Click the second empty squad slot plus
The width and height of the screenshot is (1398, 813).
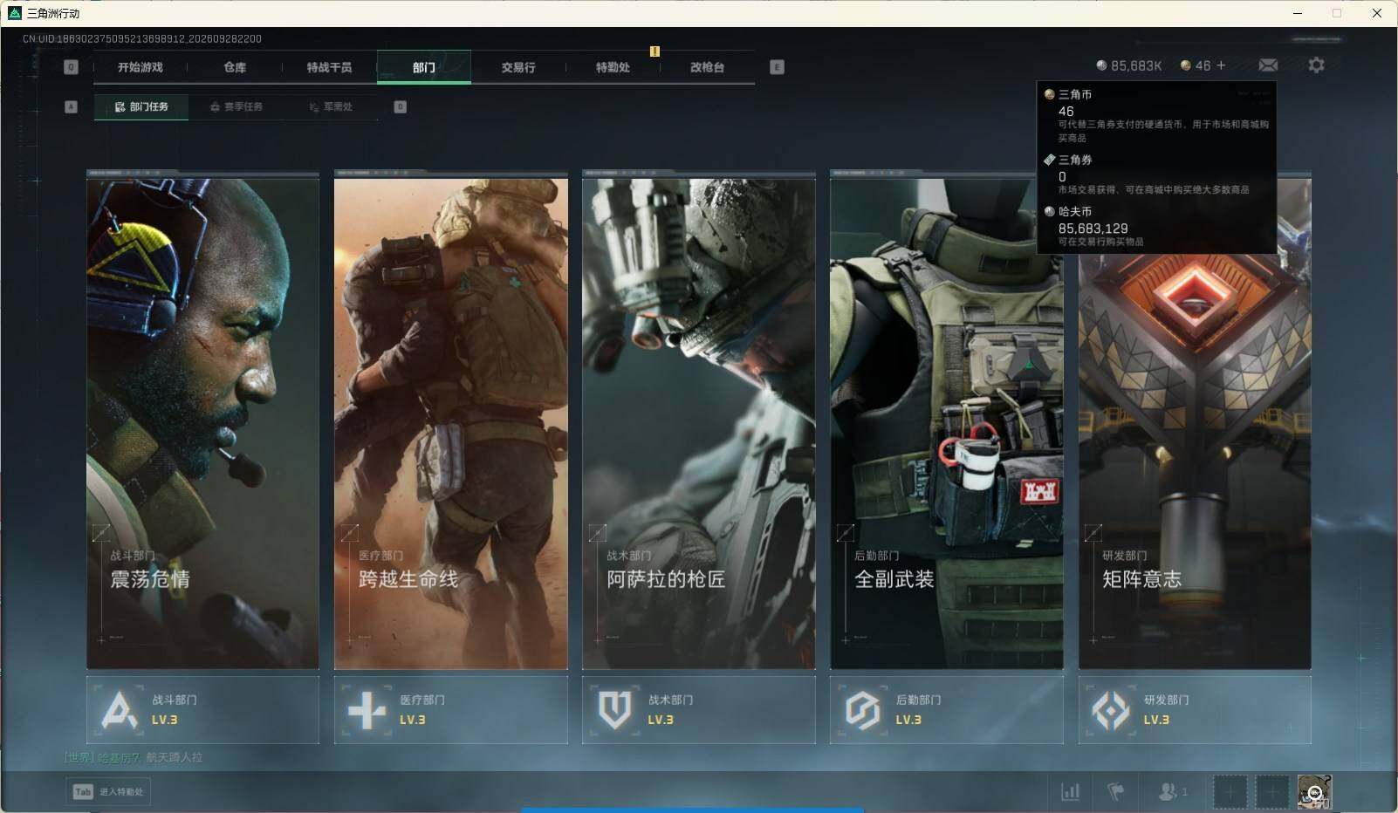1271,792
